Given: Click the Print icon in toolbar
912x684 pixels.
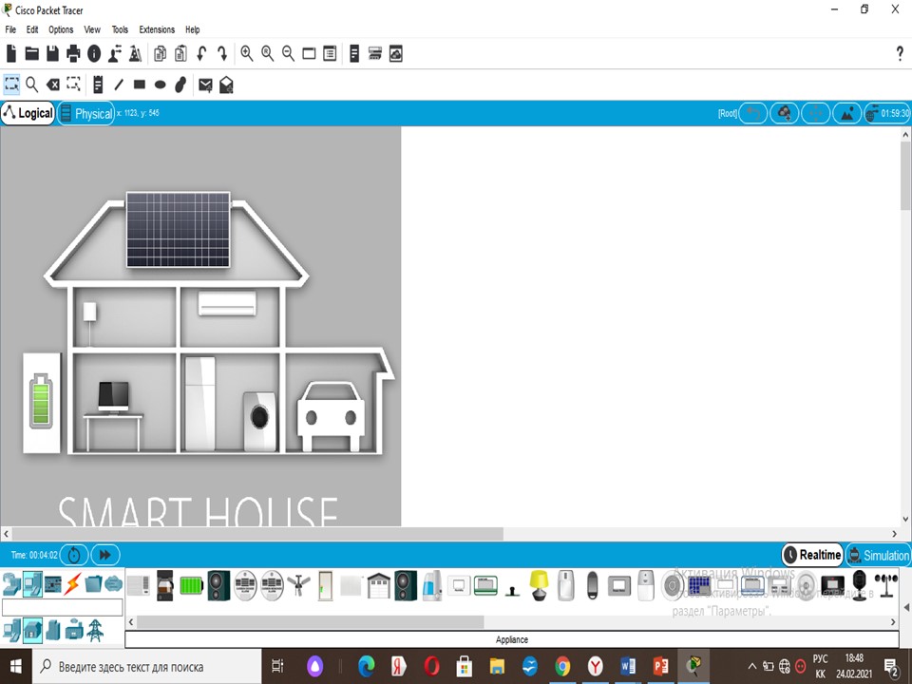Looking at the screenshot, I should pyautogui.click(x=73, y=54).
